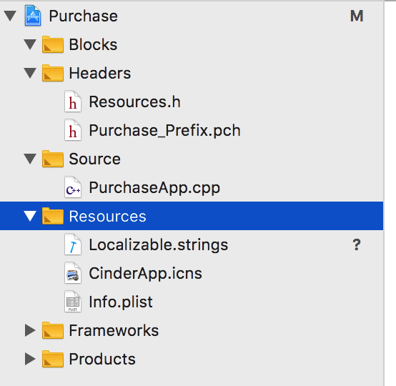The width and height of the screenshot is (396, 386).
Task: Click the Frameworks folder icon
Action: click(x=53, y=330)
